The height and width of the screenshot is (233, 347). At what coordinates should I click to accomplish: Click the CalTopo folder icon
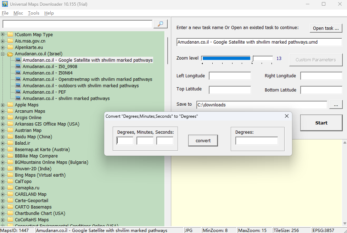click(x=10, y=181)
